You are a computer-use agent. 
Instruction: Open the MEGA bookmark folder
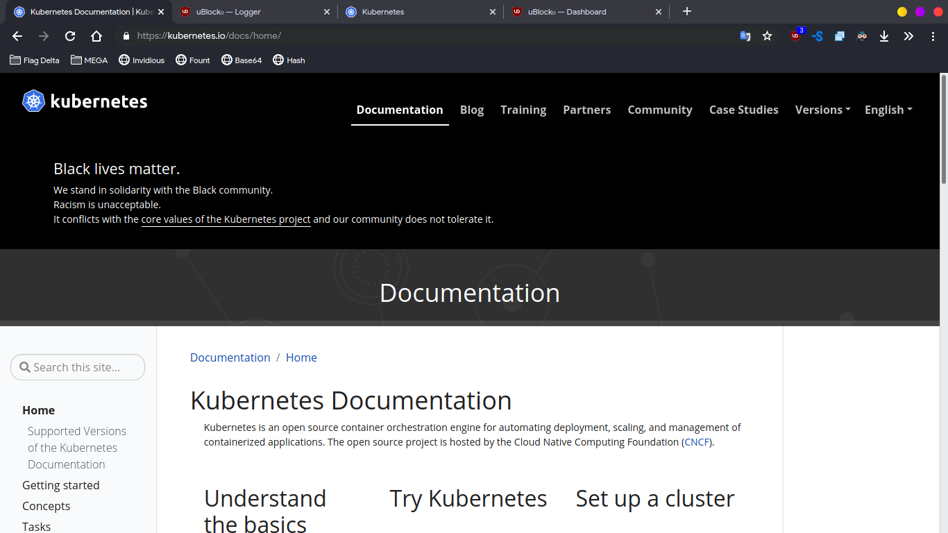pos(90,60)
